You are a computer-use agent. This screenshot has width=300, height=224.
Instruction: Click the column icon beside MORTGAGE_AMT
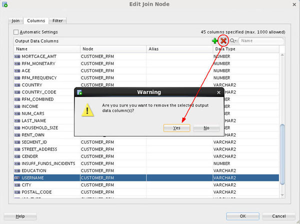[17, 56]
